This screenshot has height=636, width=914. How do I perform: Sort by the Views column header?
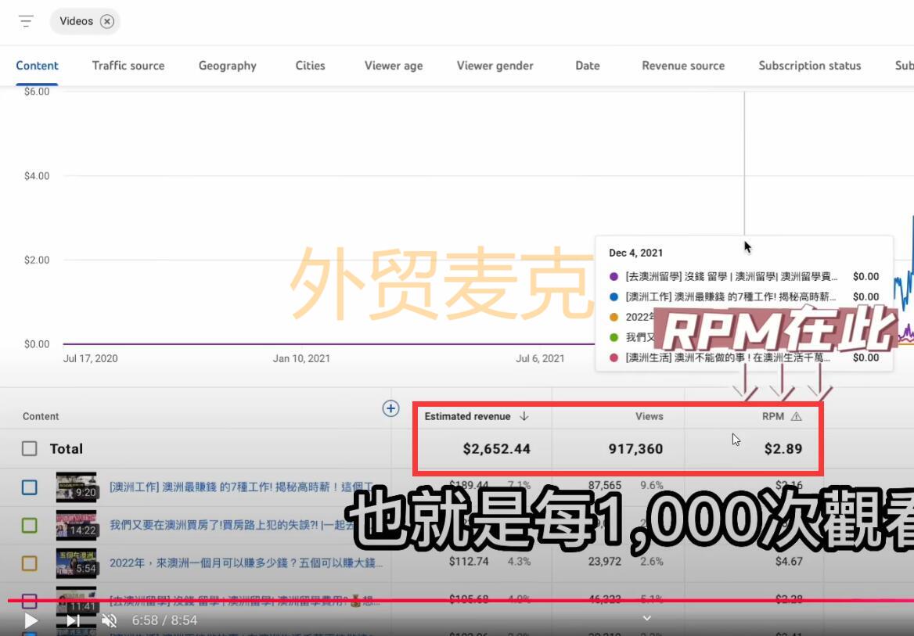[650, 416]
